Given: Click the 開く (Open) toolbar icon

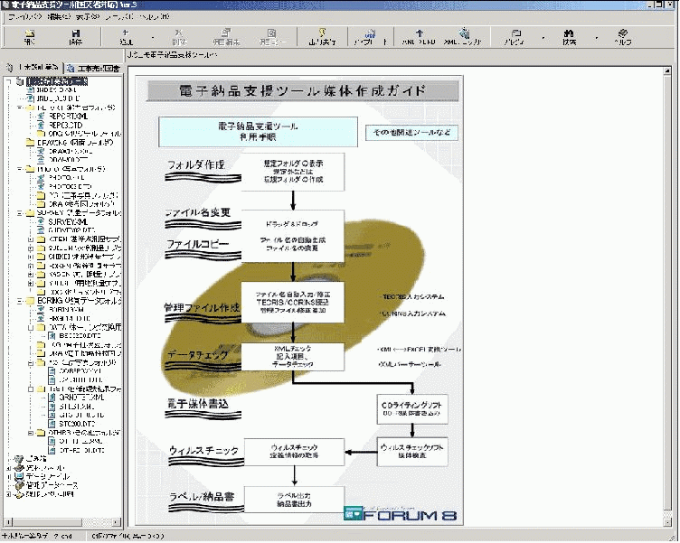Looking at the screenshot, I should point(30,37).
